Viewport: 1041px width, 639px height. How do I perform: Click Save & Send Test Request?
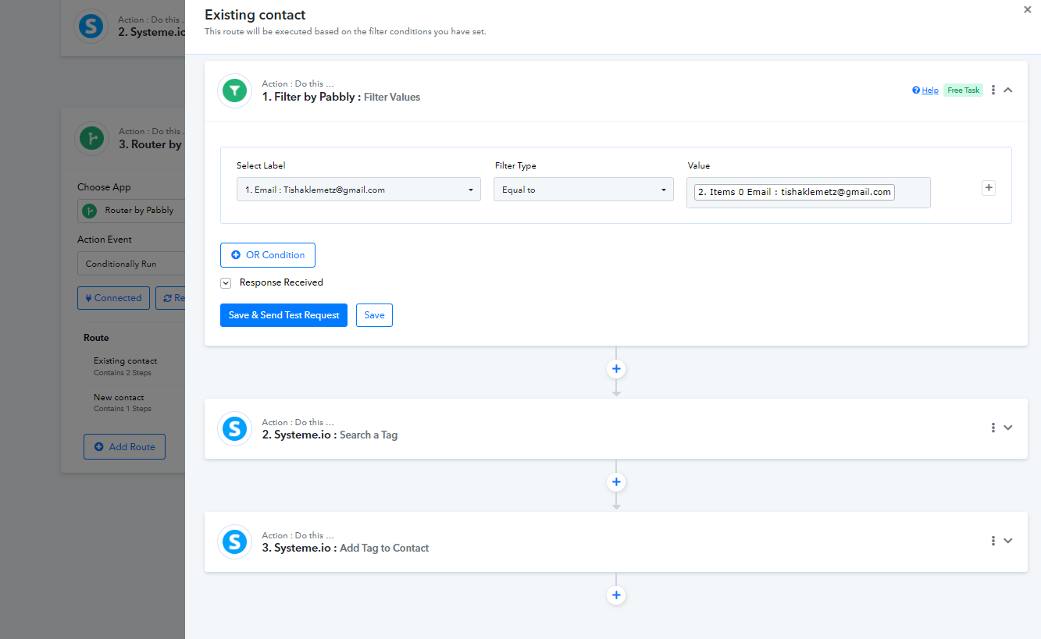[x=283, y=315]
